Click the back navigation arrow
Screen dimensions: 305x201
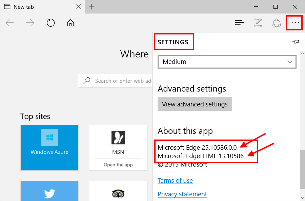[x=10, y=23]
